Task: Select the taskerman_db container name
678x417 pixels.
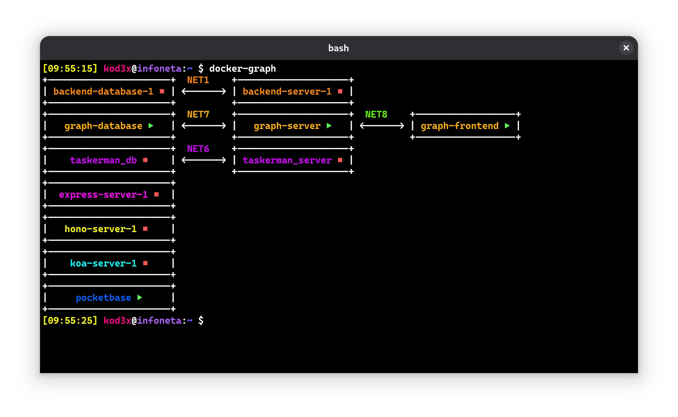Action: pos(103,160)
